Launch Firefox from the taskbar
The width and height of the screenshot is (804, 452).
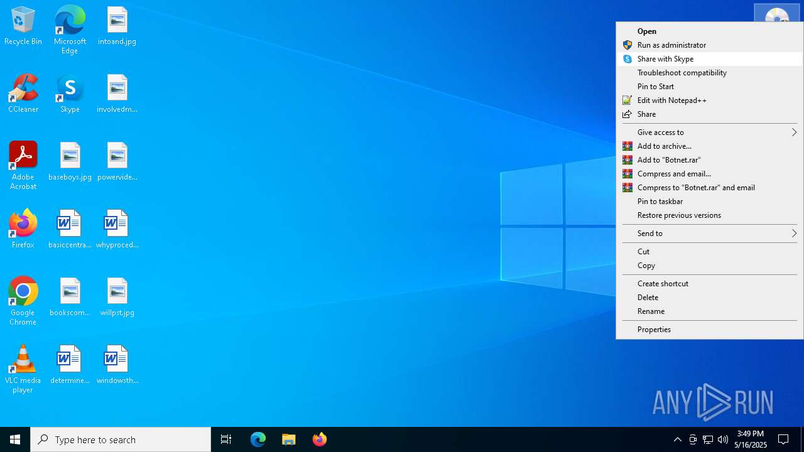pos(319,439)
